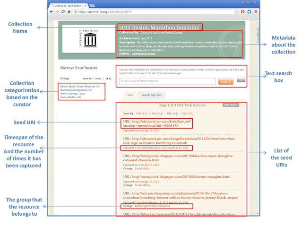Filter by Boston Sports Teams Response group
The image size is (301, 227).
[x=80, y=87]
